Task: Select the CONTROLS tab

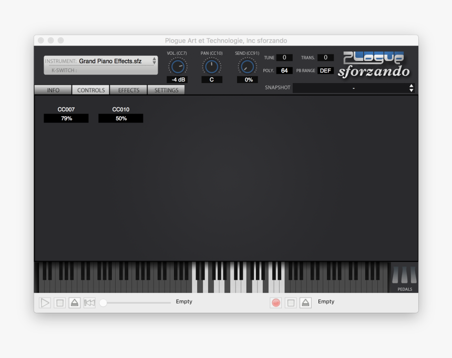Action: (91, 90)
